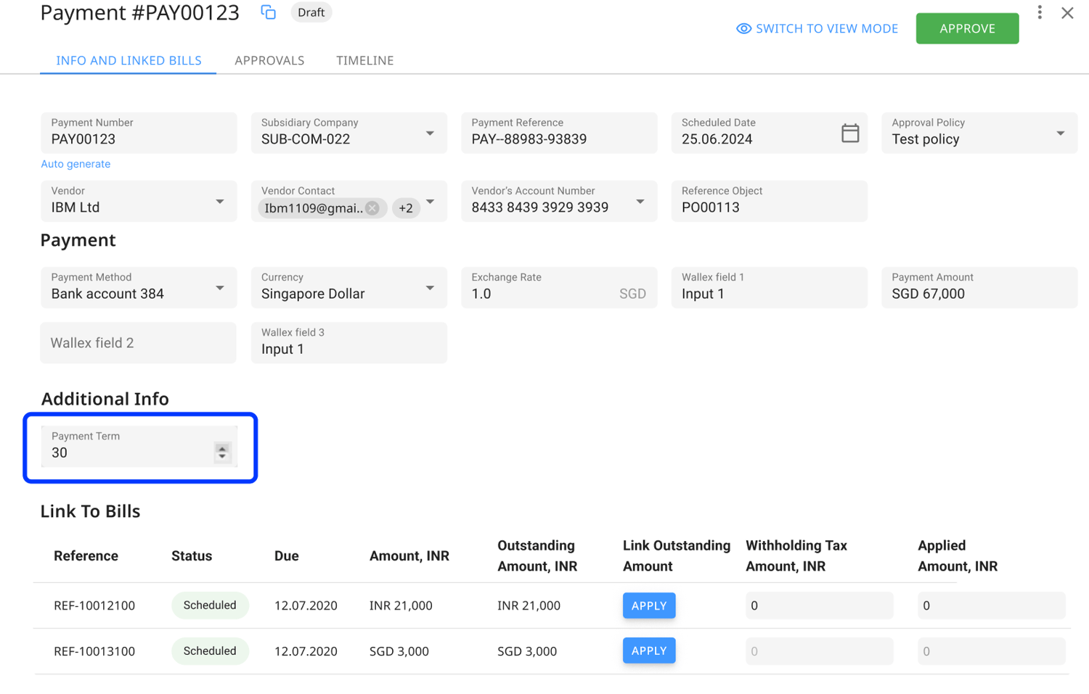The image size is (1089, 694).
Task: Click the Draft status badge
Action: click(x=311, y=12)
